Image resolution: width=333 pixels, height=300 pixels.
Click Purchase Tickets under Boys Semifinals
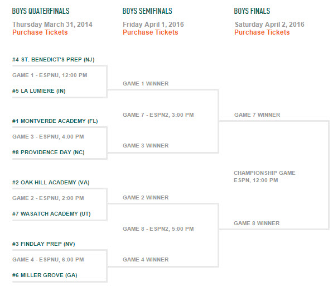coord(151,32)
